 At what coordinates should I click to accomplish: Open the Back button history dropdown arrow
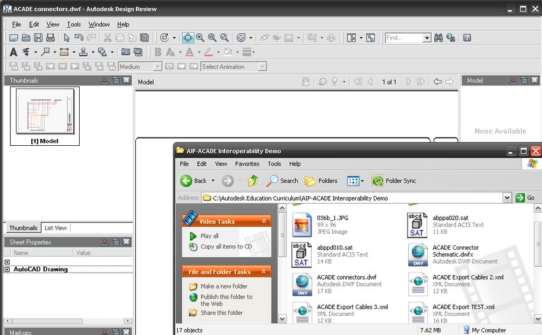(x=213, y=181)
